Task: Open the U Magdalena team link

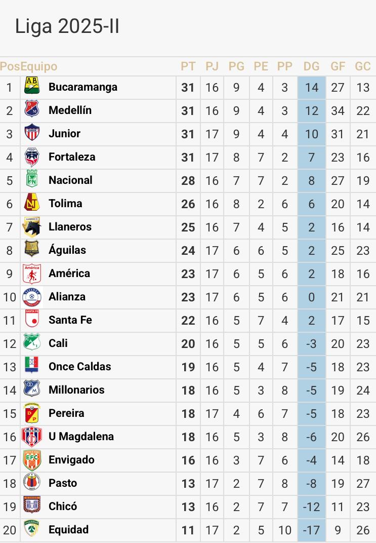Action: [x=81, y=436]
